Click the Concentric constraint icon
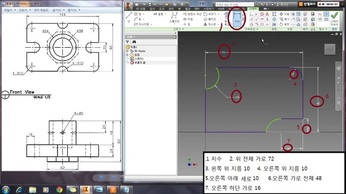 (x=262, y=14)
